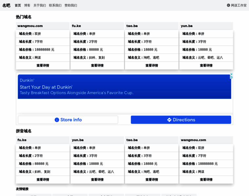This screenshot has height=196, width=249.
Task: Click 淘吧、逃吧 meaning in 热门域名
Action: (151, 57)
